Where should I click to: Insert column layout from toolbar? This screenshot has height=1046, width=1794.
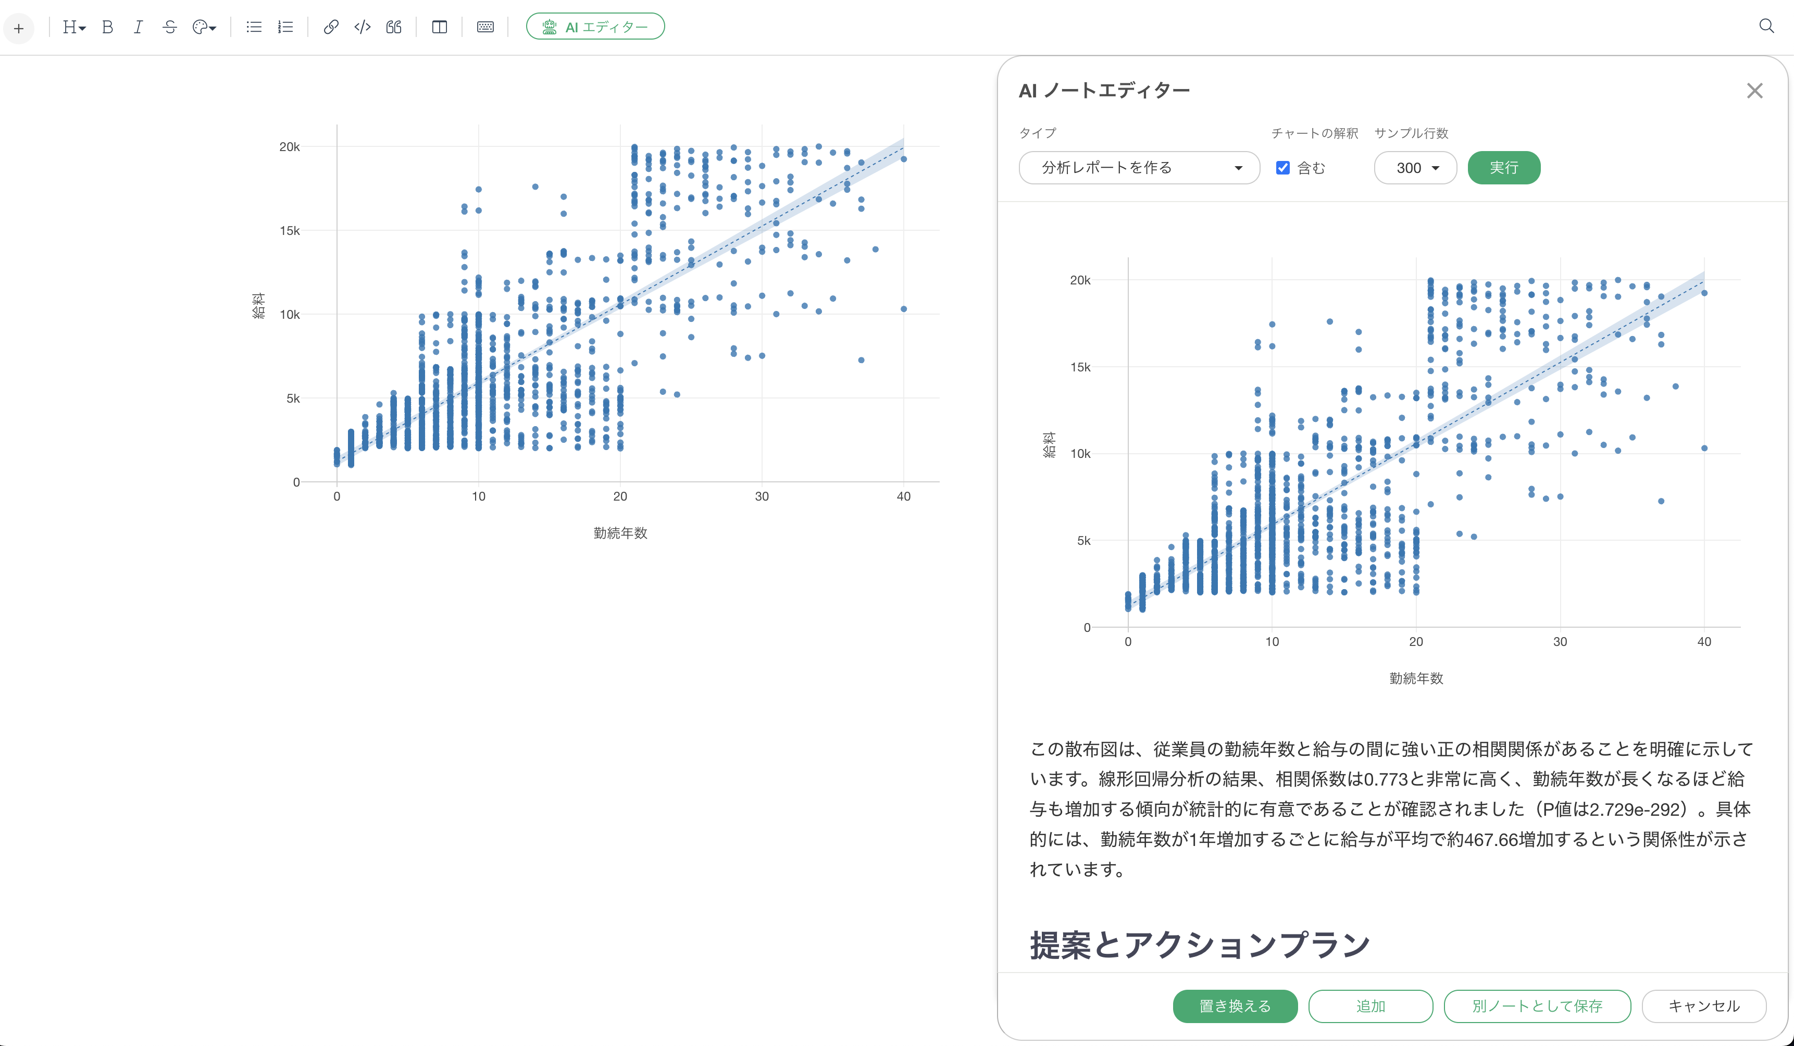click(439, 27)
